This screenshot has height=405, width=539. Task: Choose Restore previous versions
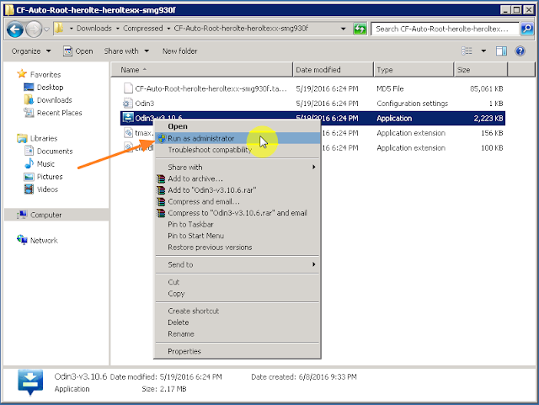[237, 248]
